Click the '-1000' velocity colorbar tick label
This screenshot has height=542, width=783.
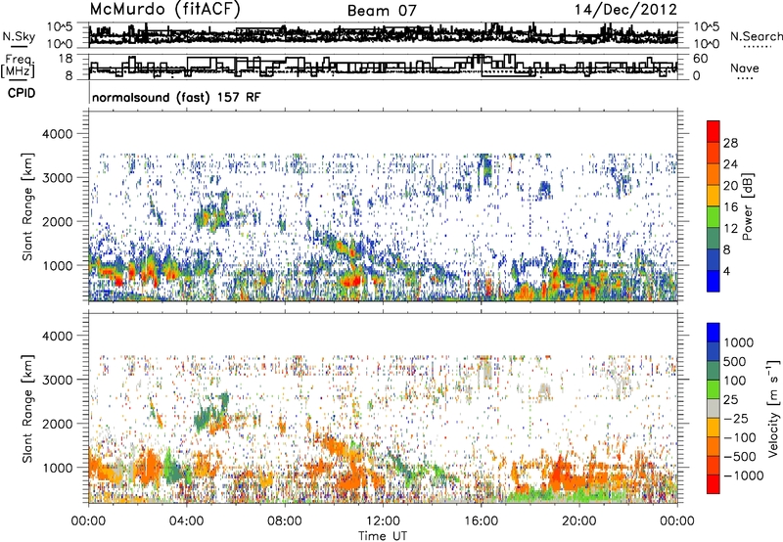pos(743,475)
